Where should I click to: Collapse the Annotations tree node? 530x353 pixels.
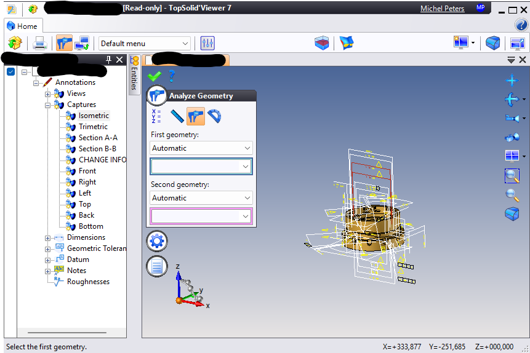36,83
